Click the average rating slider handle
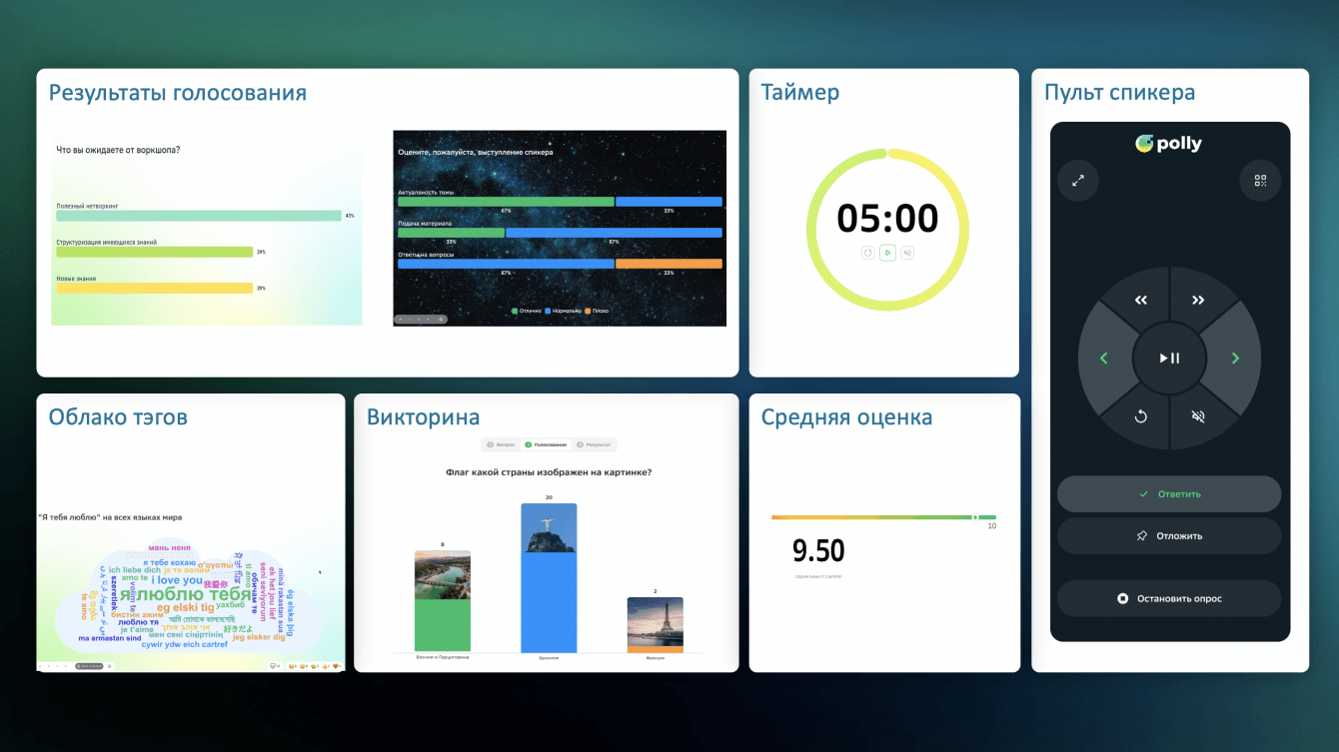 click(x=975, y=517)
